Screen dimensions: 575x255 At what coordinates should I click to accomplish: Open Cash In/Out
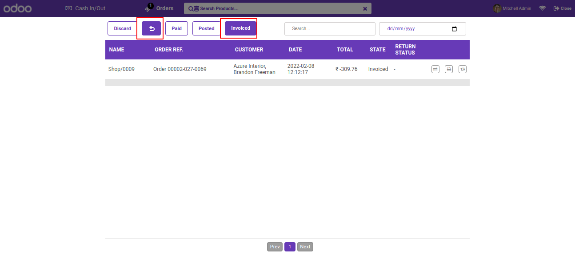pyautogui.click(x=85, y=8)
